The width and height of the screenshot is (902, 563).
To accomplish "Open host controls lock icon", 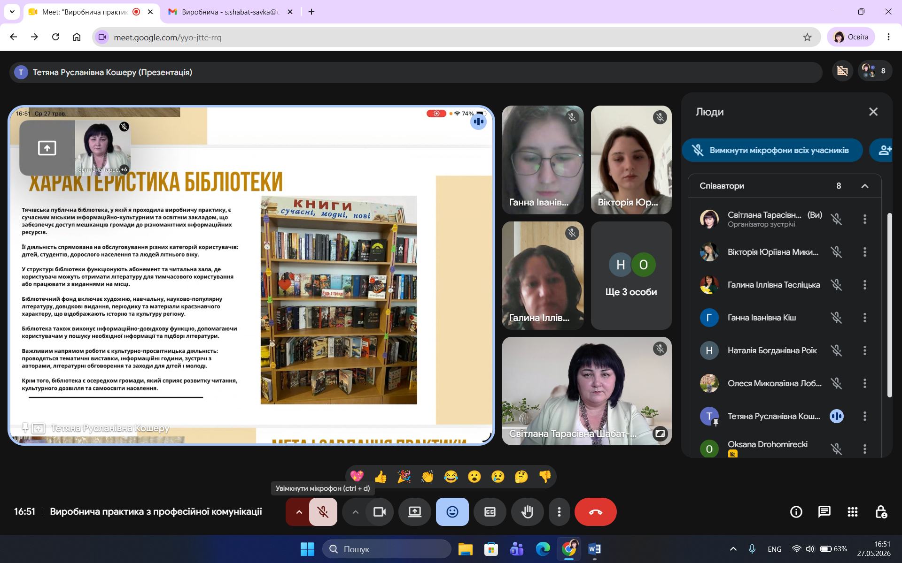I will point(881,512).
